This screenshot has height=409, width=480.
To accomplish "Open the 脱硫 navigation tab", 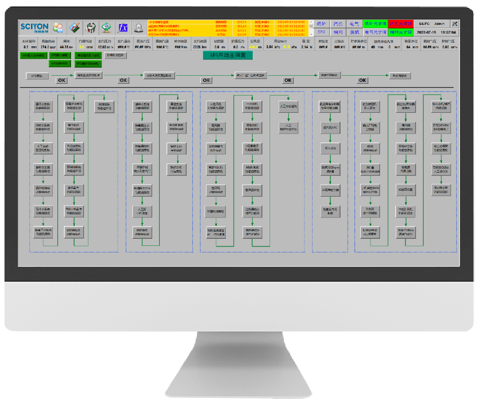I will click(354, 32).
